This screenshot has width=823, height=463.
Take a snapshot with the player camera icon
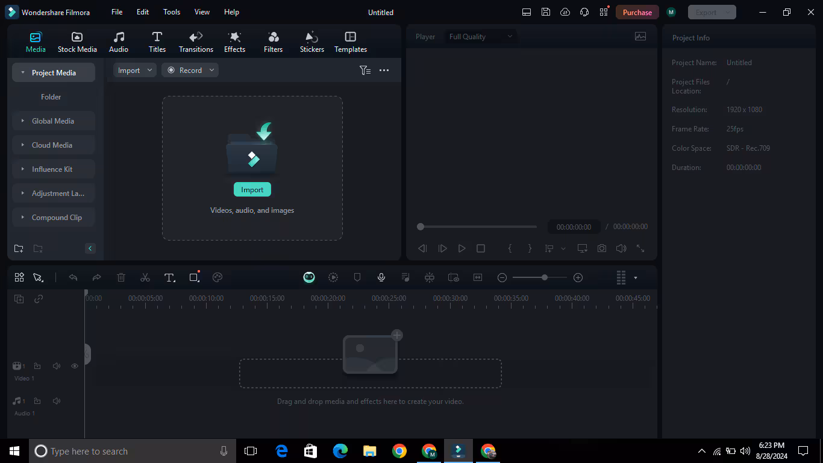point(602,248)
